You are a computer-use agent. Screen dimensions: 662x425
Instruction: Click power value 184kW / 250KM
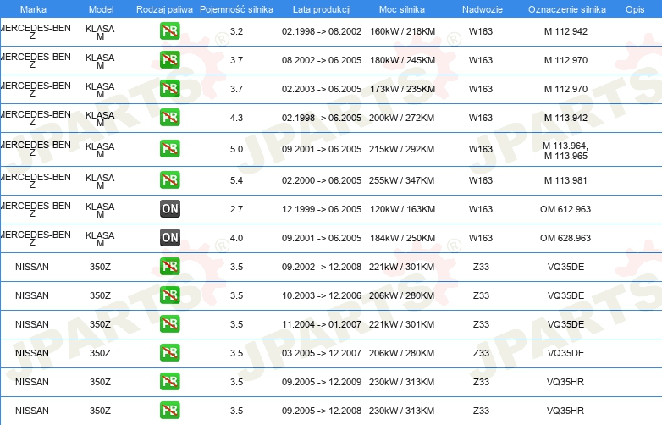pos(402,238)
